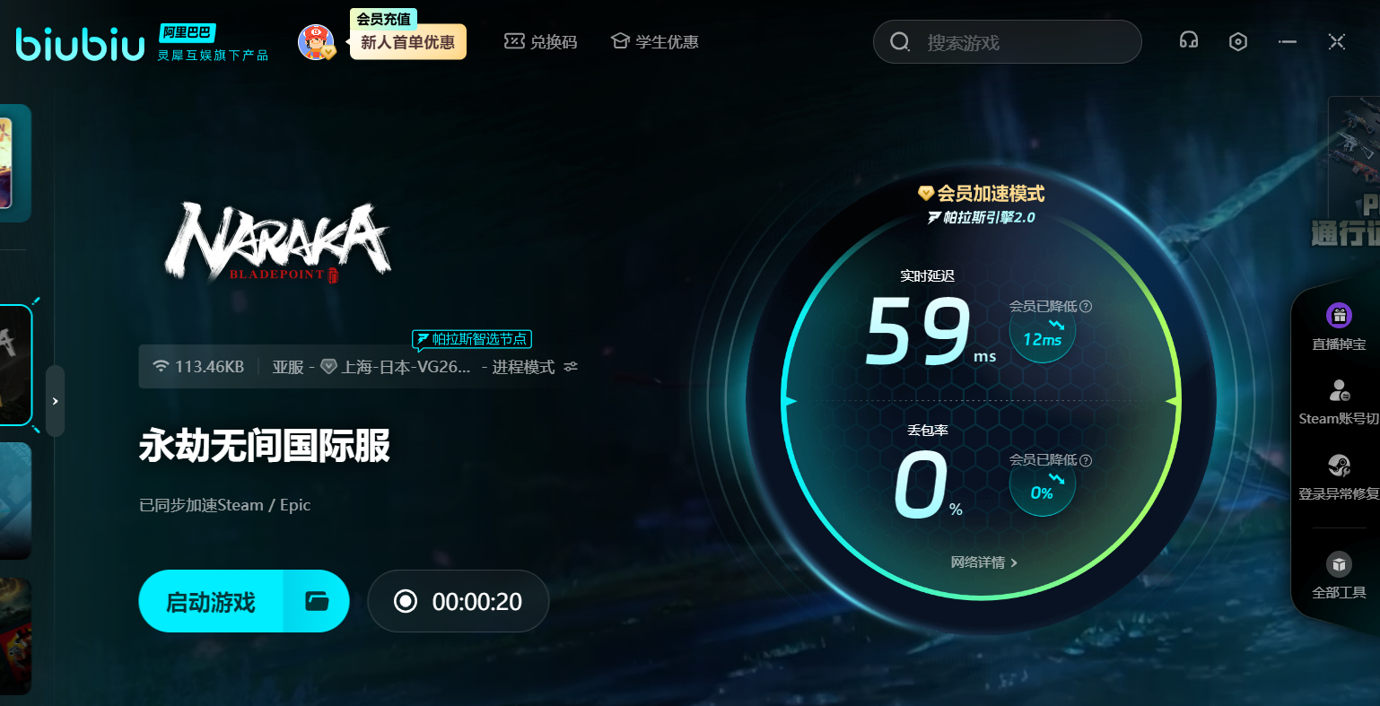Click the 0% packet loss reduction badge
Viewport: 1380px width, 706px height.
1042,484
